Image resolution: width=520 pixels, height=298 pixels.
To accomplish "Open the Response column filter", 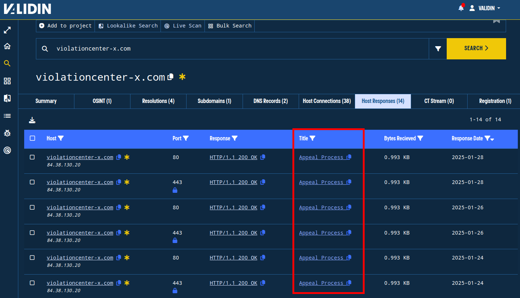I will point(235,138).
